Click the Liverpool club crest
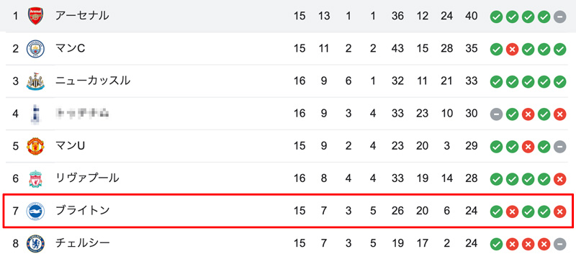The image size is (576, 259). (x=35, y=178)
